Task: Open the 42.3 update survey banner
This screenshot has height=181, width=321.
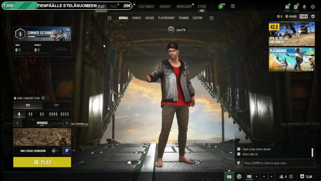Action: (x=292, y=33)
